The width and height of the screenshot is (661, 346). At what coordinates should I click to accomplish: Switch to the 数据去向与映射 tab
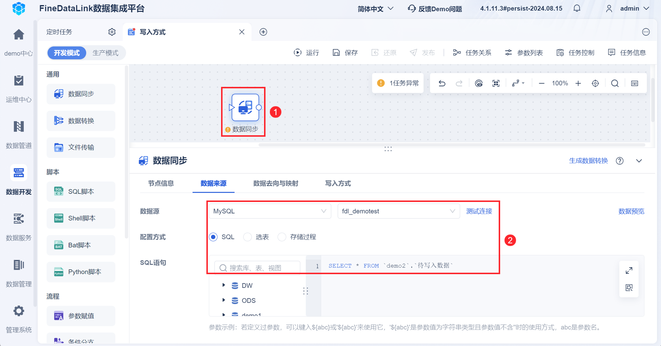276,183
